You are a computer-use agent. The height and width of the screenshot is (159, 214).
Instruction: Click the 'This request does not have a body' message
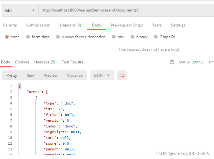pyautogui.click(x=149, y=49)
